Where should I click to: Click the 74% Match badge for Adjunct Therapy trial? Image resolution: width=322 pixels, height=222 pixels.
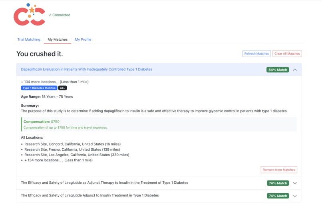pos(278,183)
